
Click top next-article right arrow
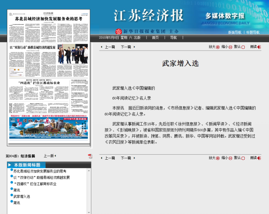[x=134, y=47]
